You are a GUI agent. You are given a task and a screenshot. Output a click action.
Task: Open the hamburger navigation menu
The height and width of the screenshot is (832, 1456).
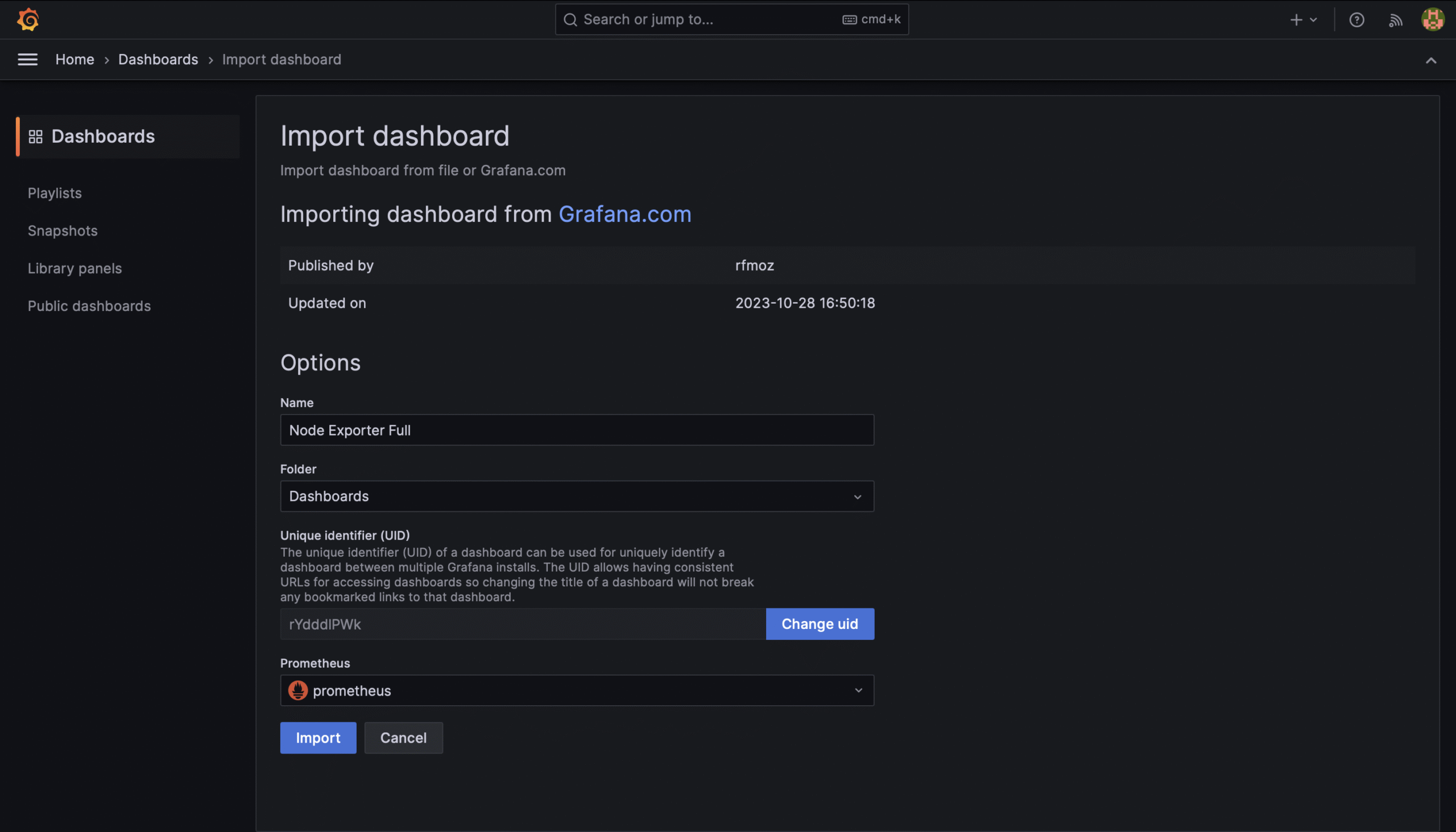(x=27, y=59)
